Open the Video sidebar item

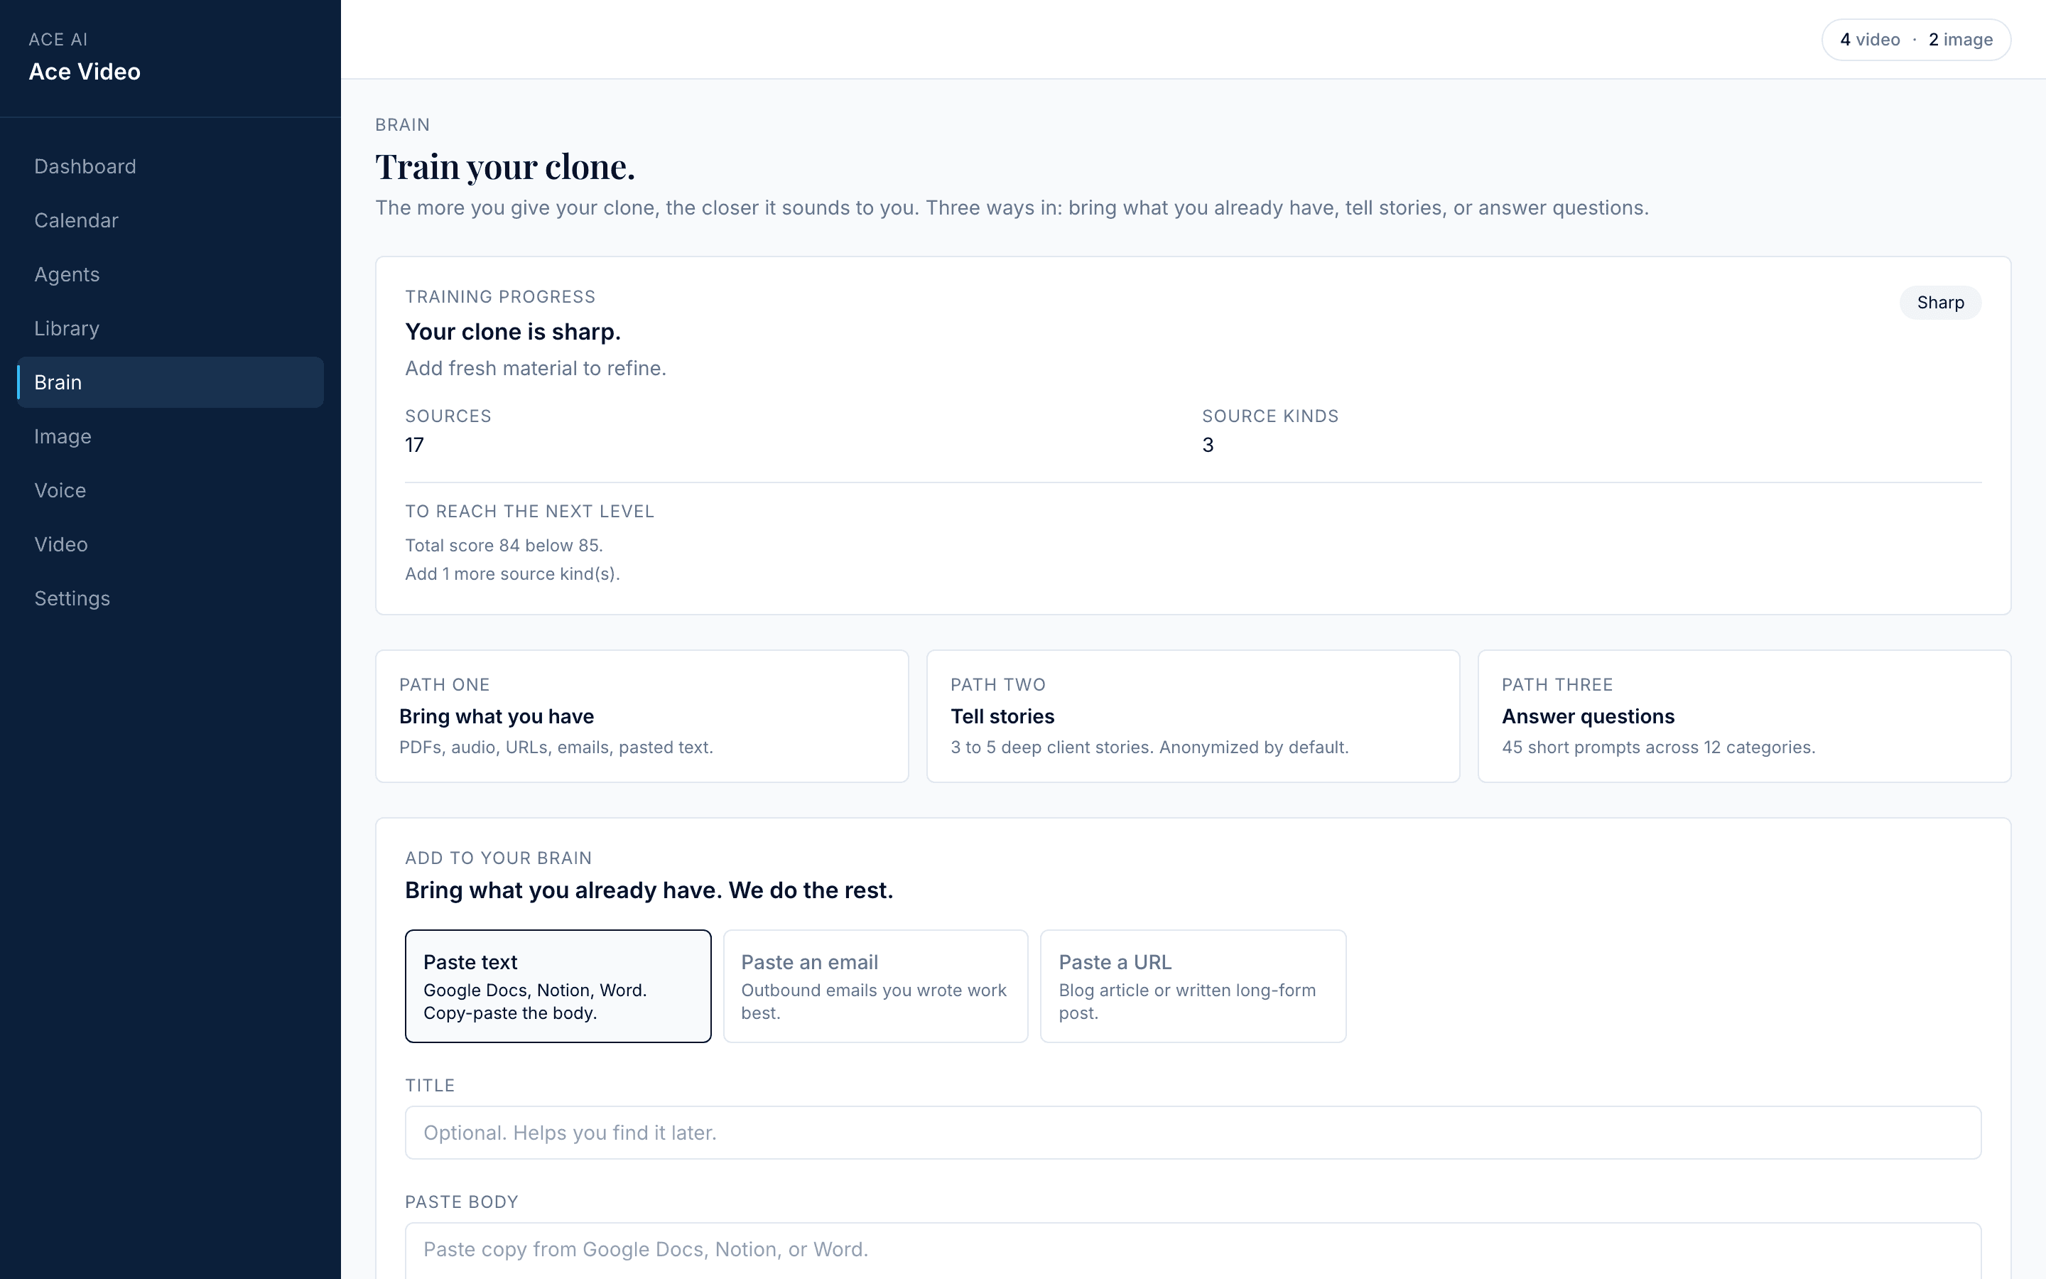170,545
